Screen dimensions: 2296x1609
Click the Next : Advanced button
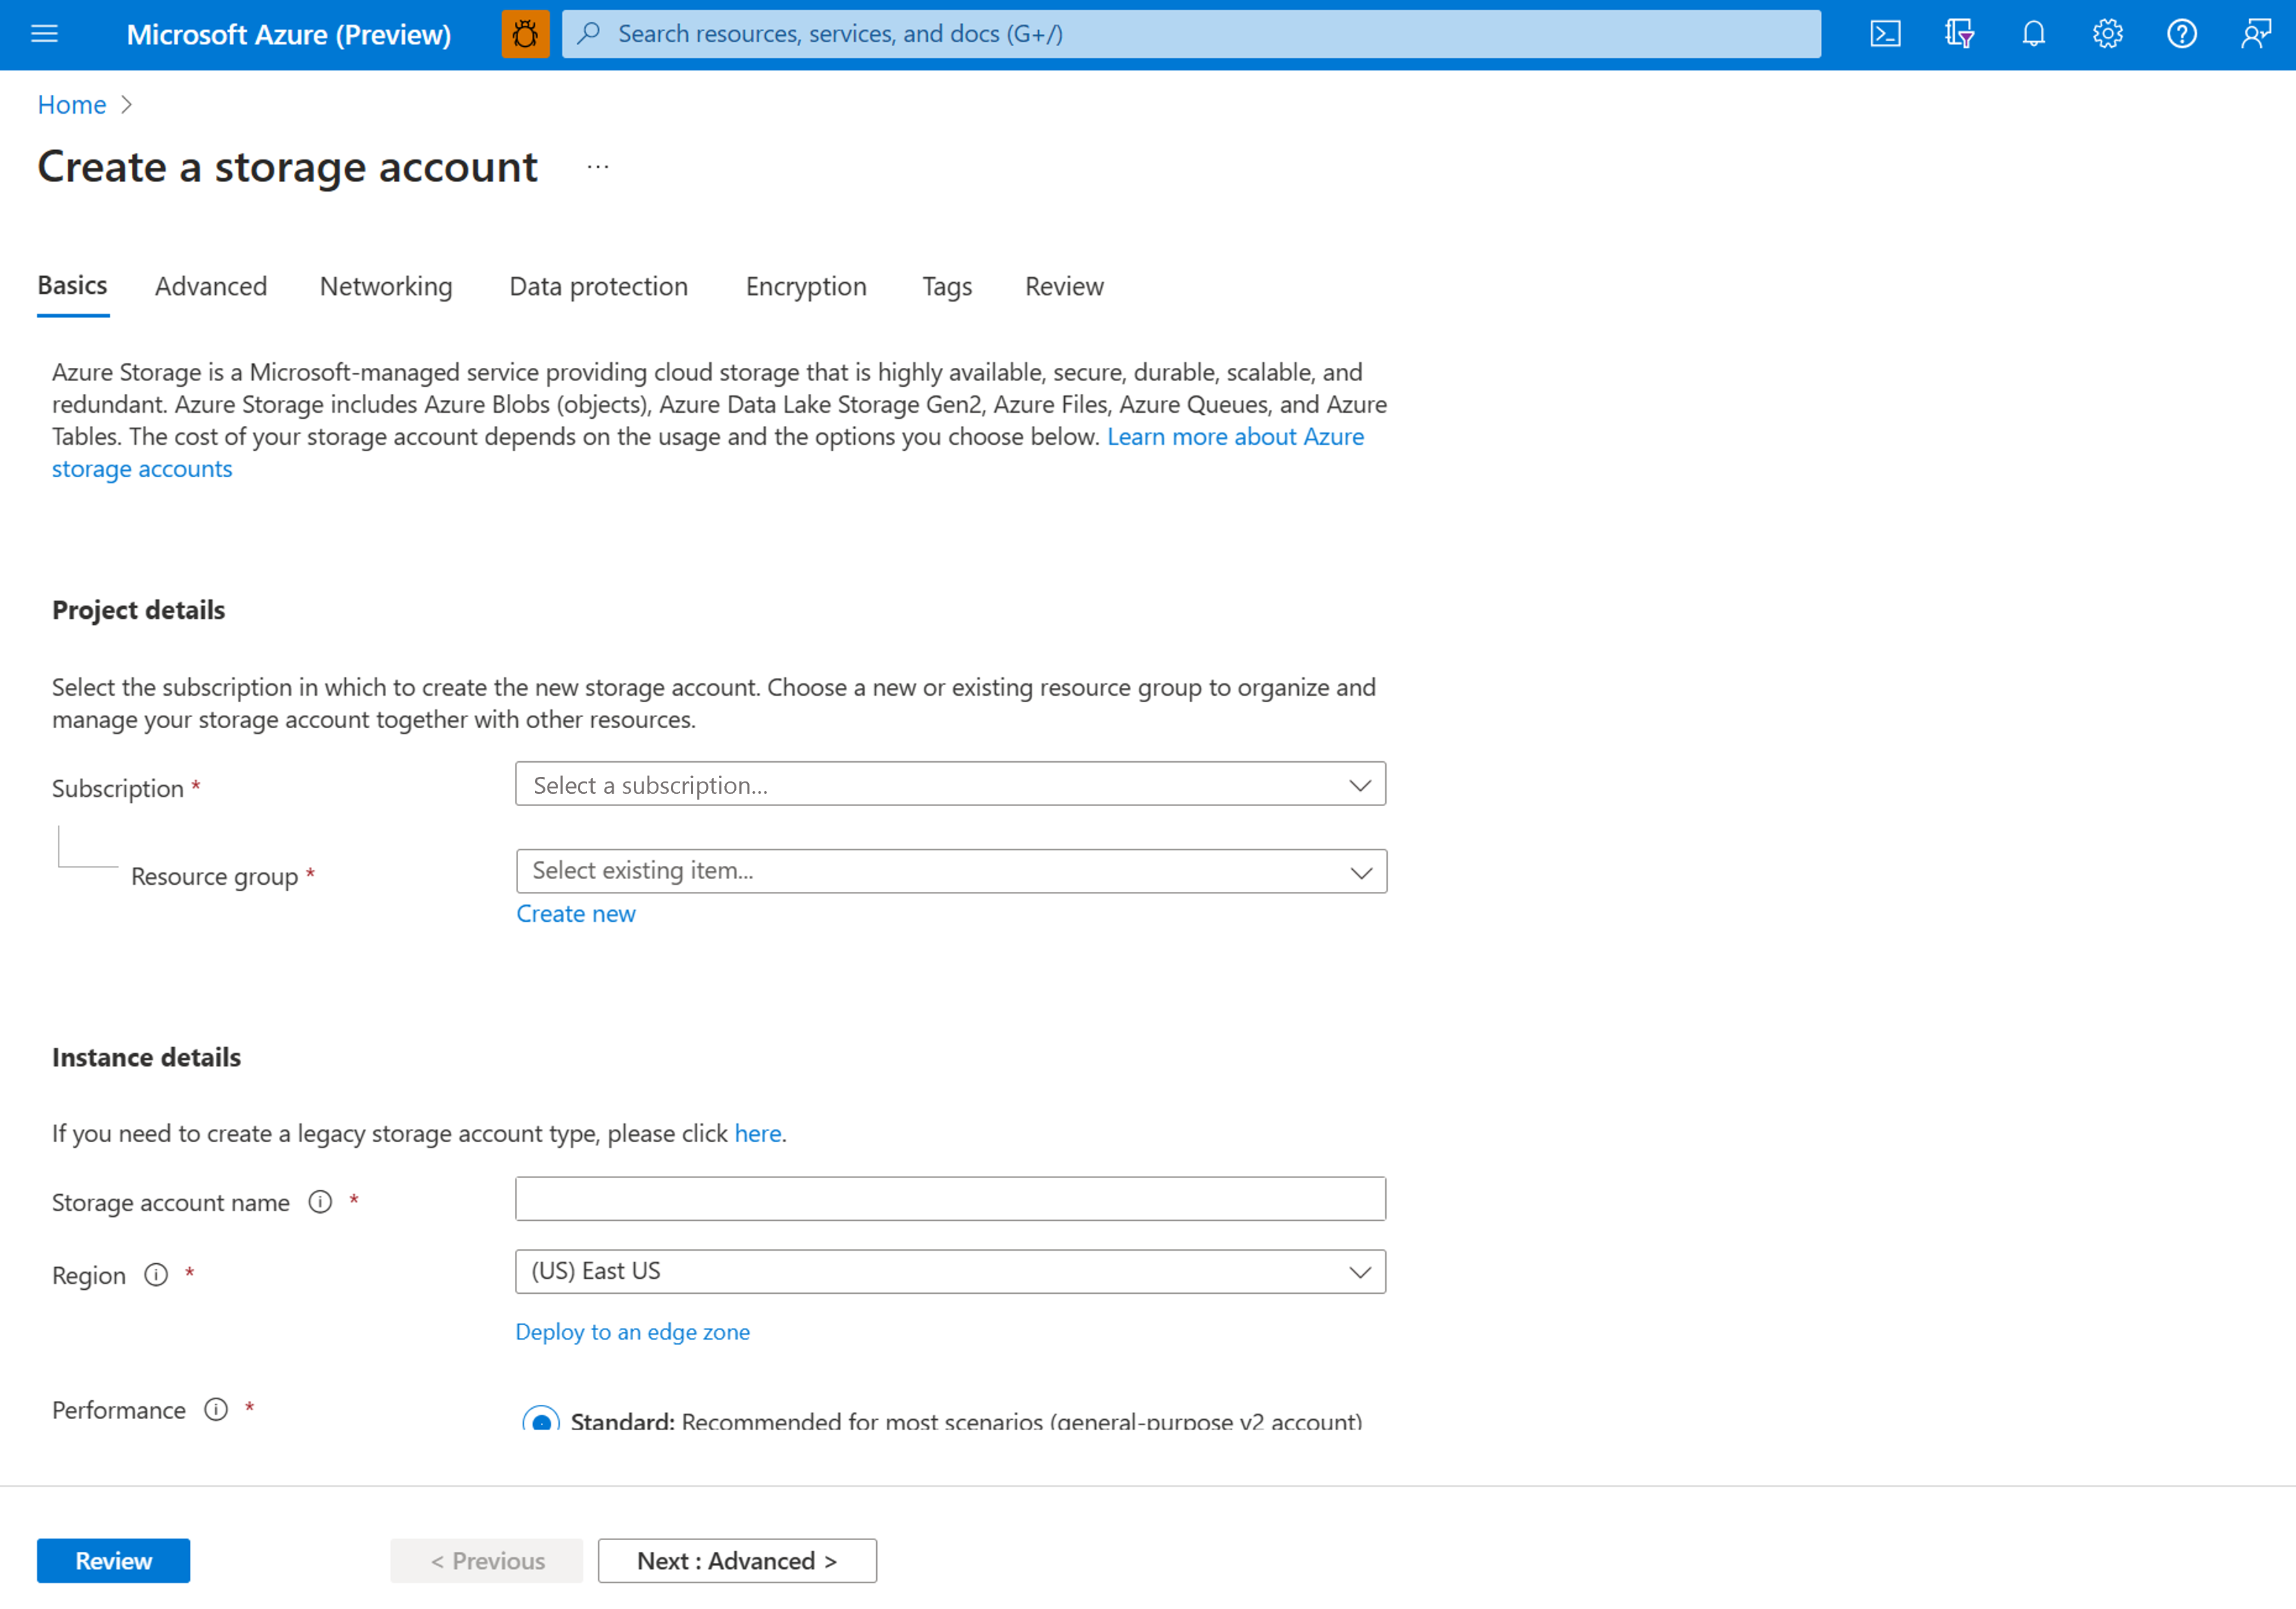point(737,1561)
